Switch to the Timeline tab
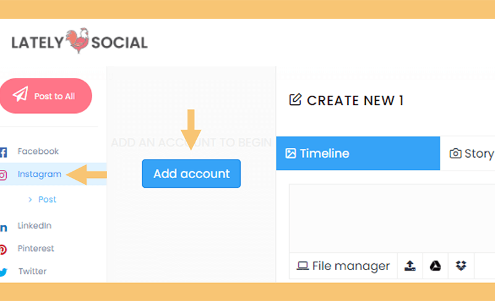 pos(358,153)
